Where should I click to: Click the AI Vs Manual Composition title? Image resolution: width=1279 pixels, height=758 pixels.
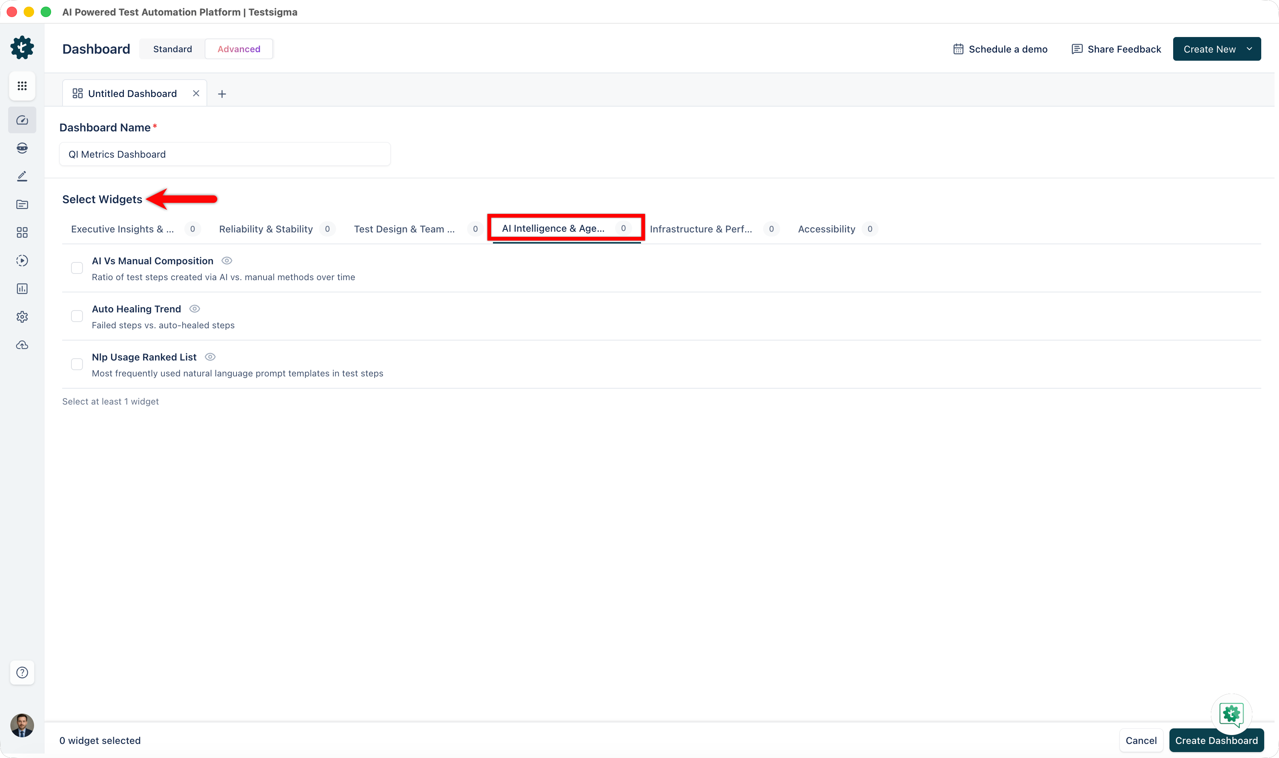tap(153, 261)
